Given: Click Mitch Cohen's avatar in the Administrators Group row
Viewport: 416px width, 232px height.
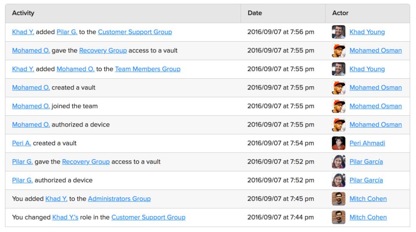Looking at the screenshot, I should click(x=339, y=199).
